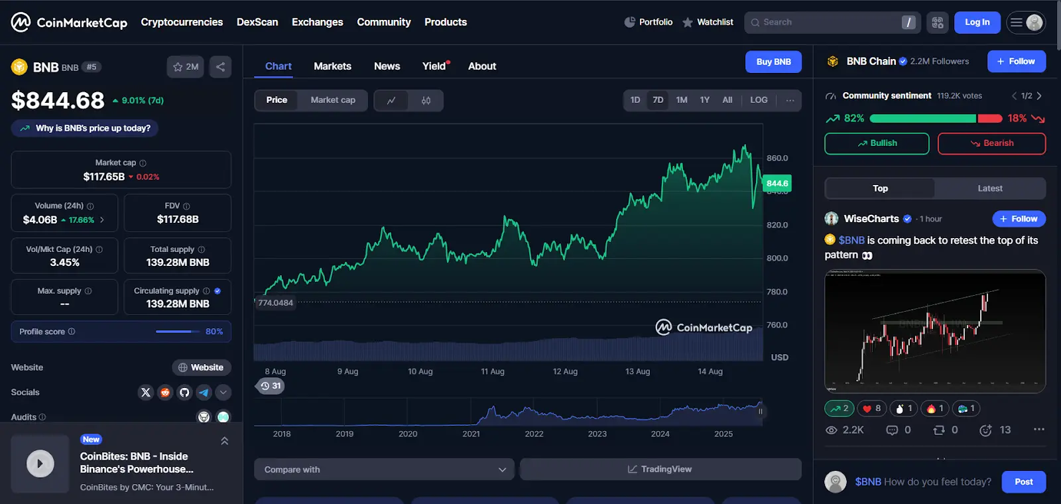Open BNB's X (Twitter) social link
1061x504 pixels.
coord(146,393)
